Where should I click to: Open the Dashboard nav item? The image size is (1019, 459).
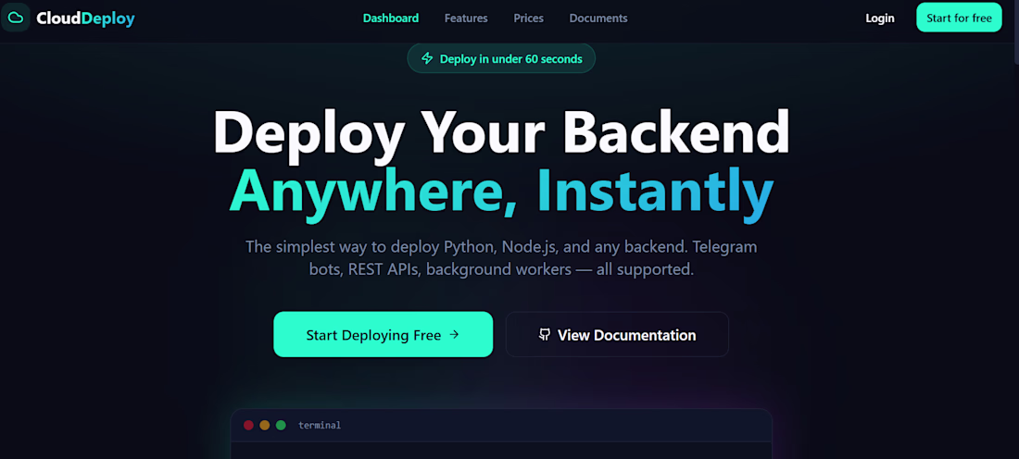coord(391,19)
